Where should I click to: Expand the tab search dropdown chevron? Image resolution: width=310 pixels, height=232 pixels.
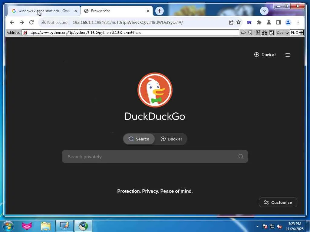[x=264, y=11]
